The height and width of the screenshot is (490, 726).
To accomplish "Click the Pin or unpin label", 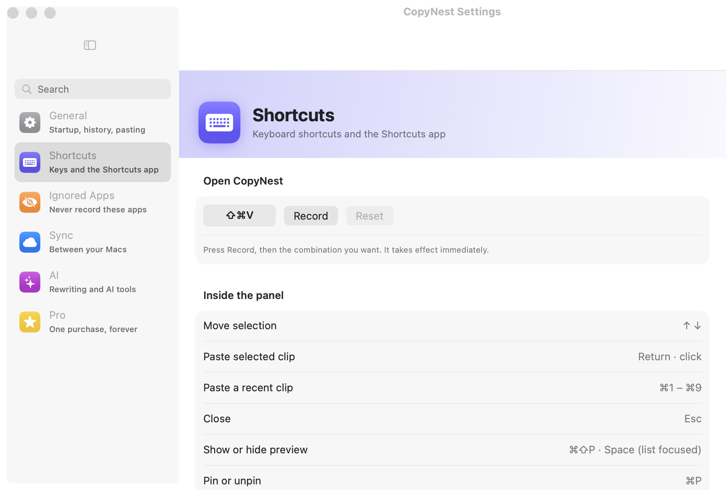I will tap(232, 481).
